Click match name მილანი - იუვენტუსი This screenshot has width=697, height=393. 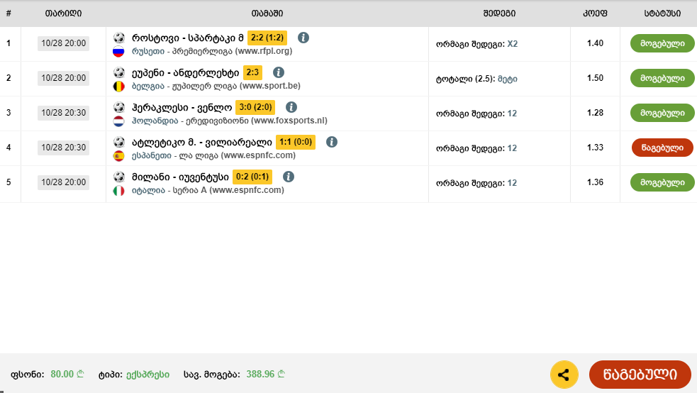pyautogui.click(x=180, y=177)
